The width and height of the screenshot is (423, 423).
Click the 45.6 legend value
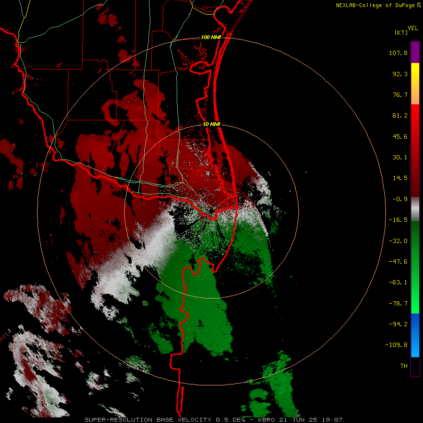[x=400, y=136]
